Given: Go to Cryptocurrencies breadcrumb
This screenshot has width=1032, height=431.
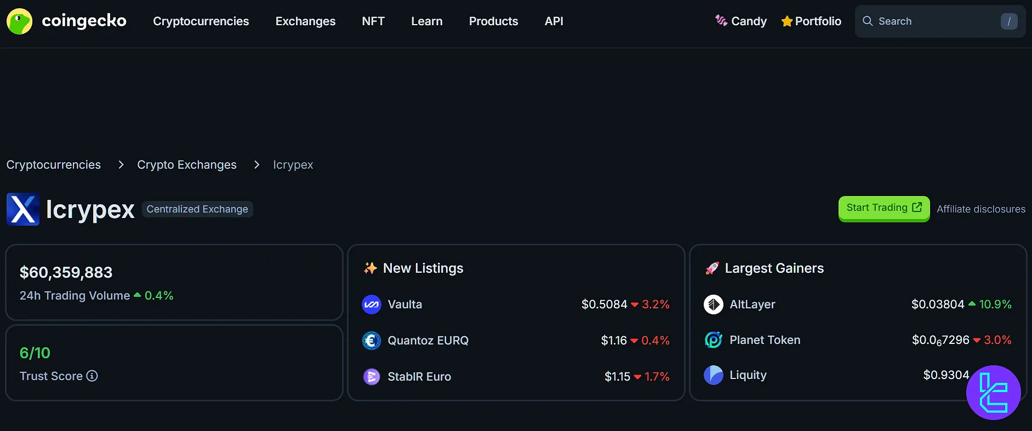Looking at the screenshot, I should [54, 165].
